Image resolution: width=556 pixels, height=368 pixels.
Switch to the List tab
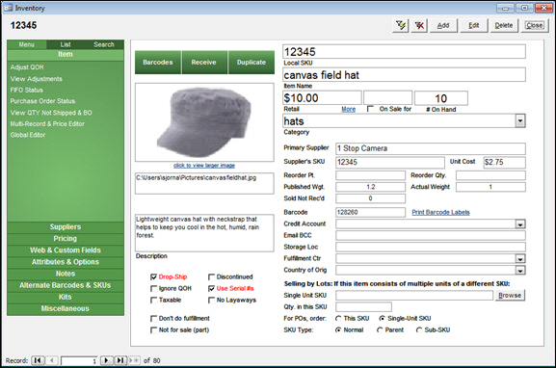tap(66, 44)
